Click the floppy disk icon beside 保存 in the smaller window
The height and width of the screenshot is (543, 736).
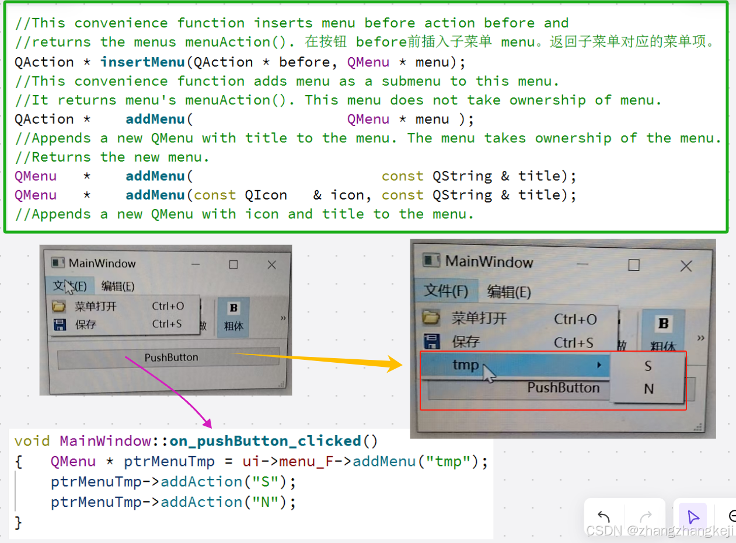(59, 324)
